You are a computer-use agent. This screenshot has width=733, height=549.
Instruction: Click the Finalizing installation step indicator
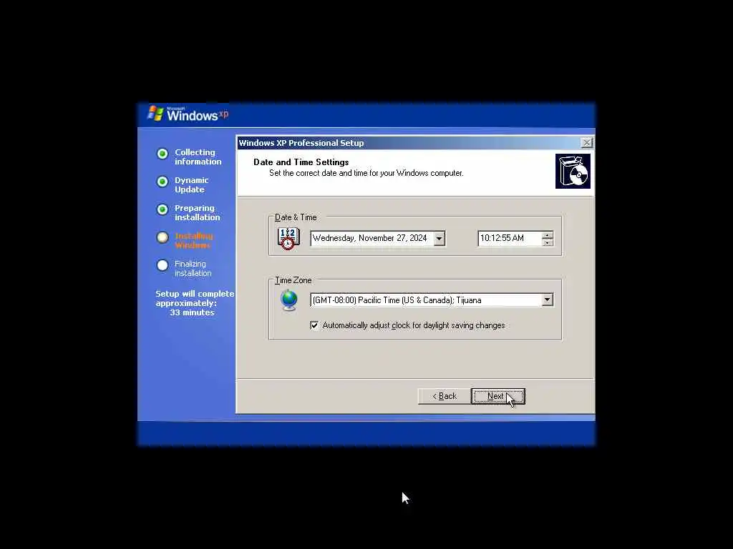point(162,265)
